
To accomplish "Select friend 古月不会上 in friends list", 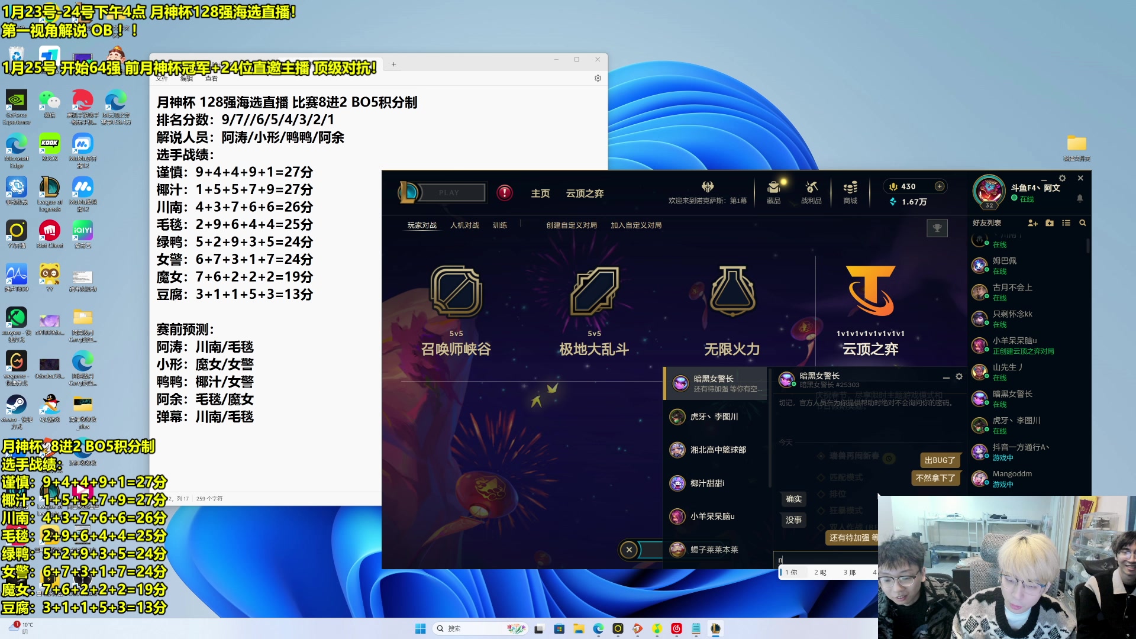I will 1028,292.
